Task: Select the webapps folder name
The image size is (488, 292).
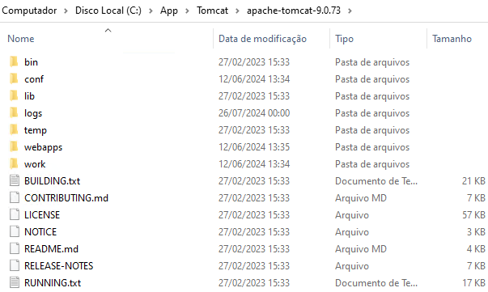Action: click(43, 147)
